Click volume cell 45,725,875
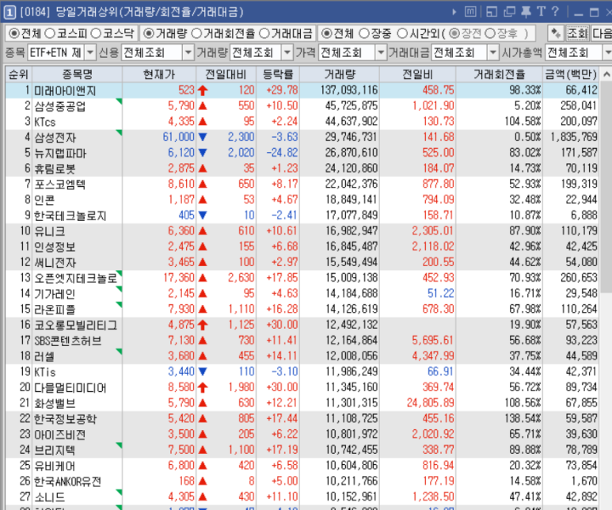Screen dimensions: 612x510 tap(352, 106)
